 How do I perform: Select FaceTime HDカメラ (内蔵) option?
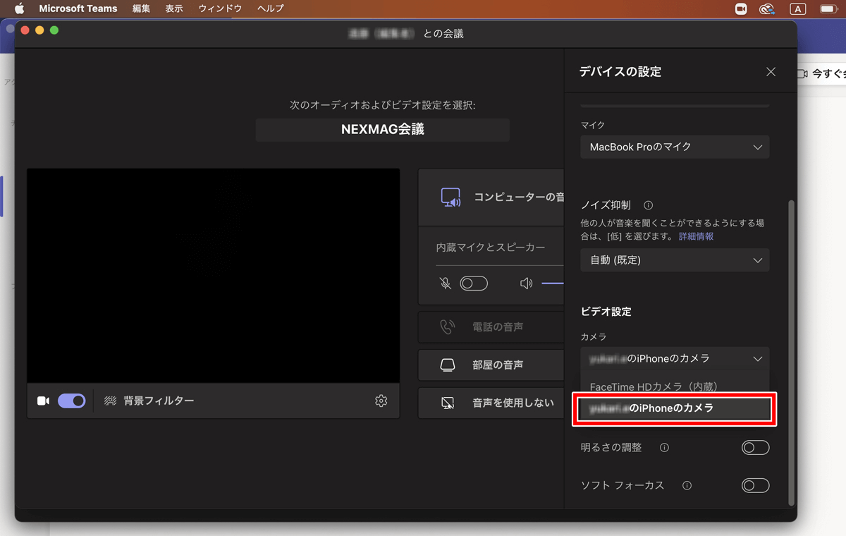pos(653,386)
